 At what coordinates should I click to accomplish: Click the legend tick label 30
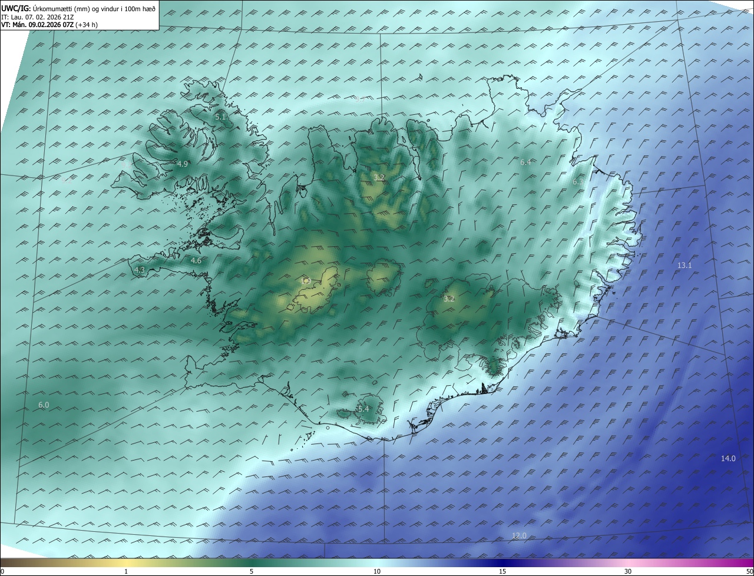628,571
